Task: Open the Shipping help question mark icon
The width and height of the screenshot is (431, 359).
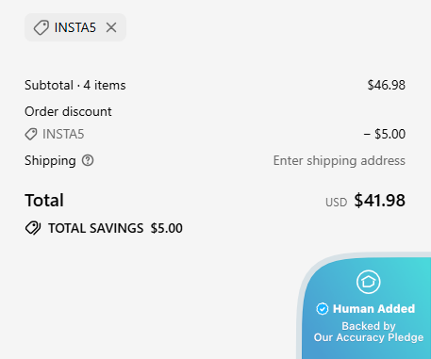Action: 88,160
